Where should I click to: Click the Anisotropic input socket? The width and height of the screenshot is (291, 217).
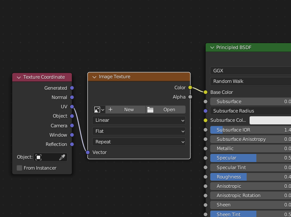[205, 186]
